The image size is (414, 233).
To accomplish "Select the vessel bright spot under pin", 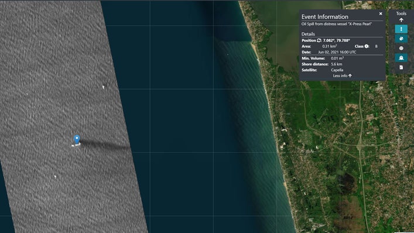I will pos(76,145).
